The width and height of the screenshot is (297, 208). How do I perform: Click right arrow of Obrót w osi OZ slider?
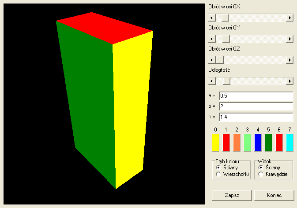point(290,60)
